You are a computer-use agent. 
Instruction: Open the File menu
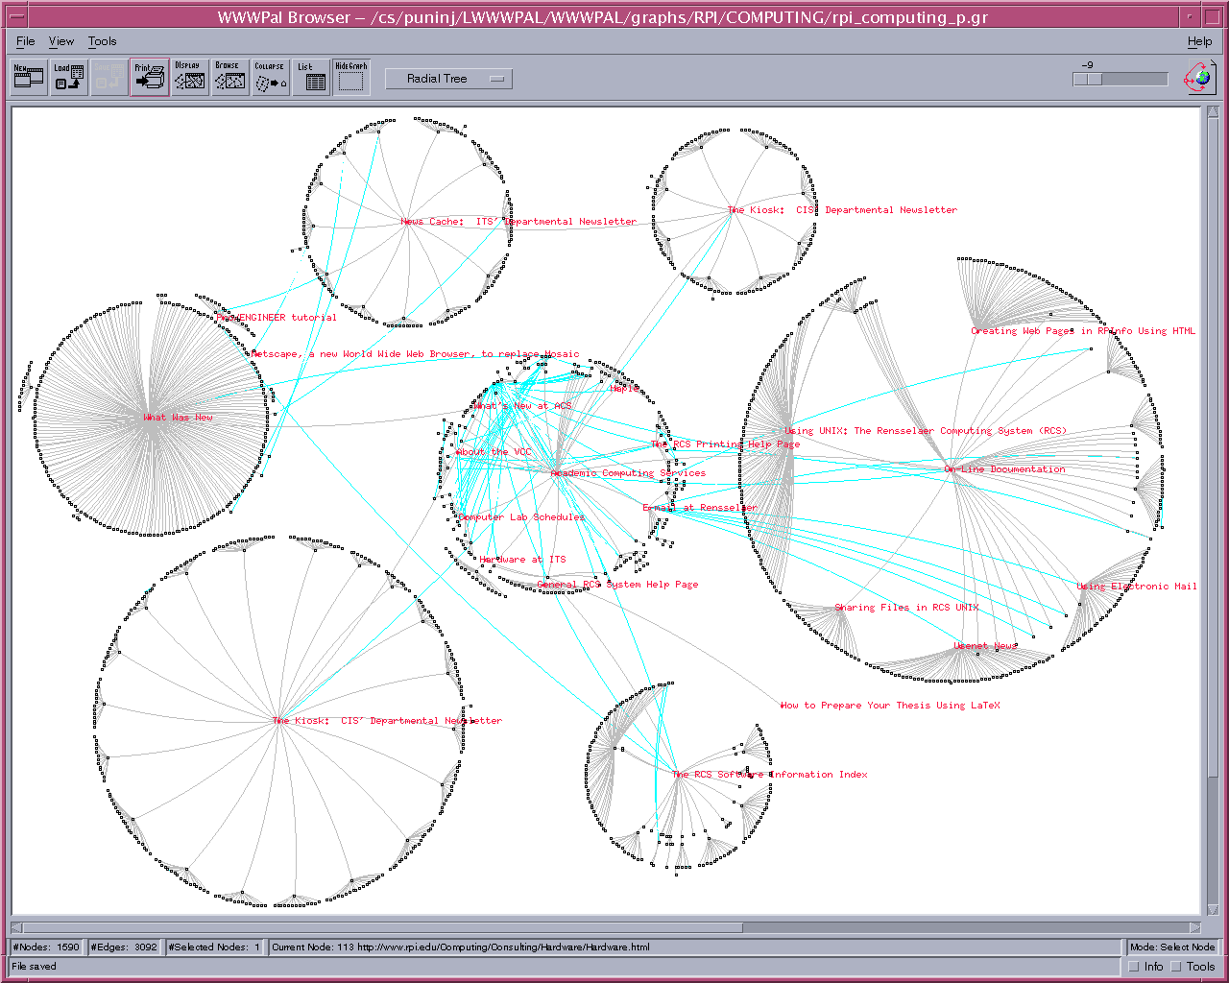pos(26,41)
